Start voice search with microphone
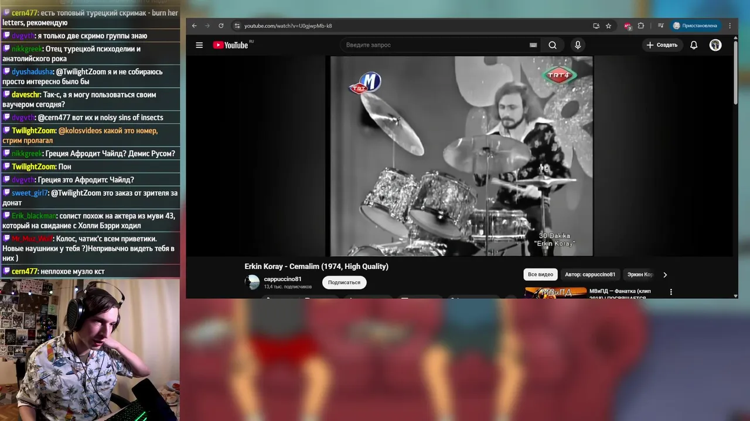Viewport: 750px width, 421px height. 578,45
